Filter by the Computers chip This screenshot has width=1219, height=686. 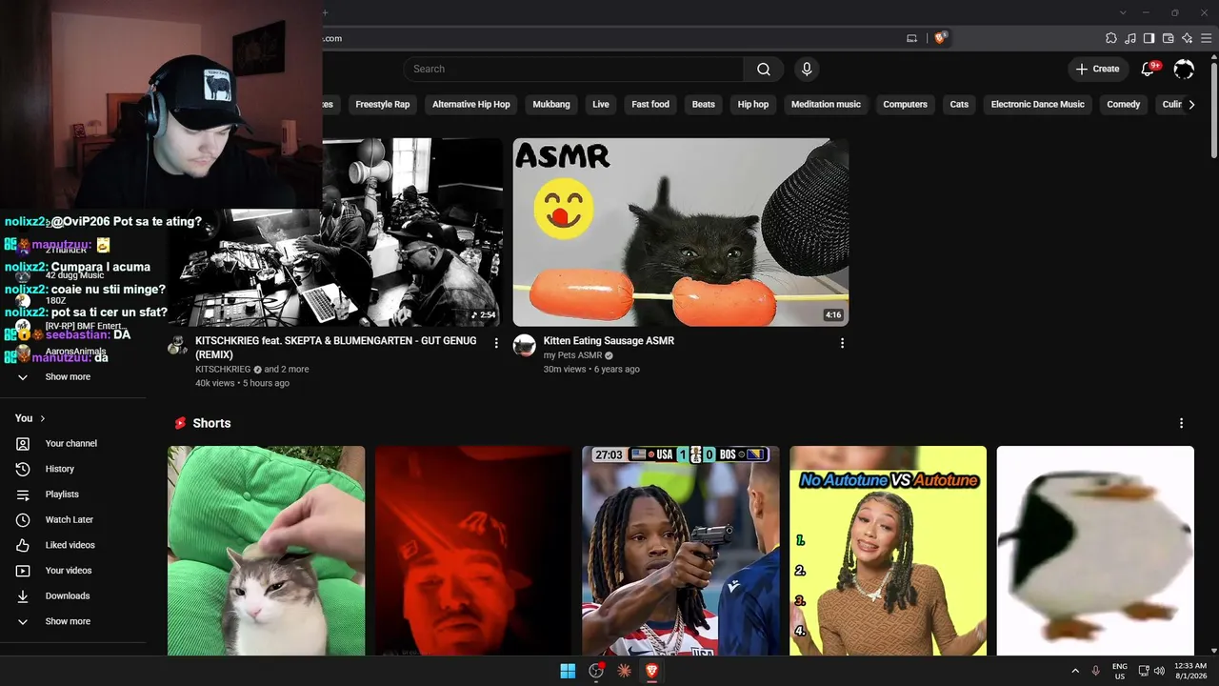(x=906, y=105)
